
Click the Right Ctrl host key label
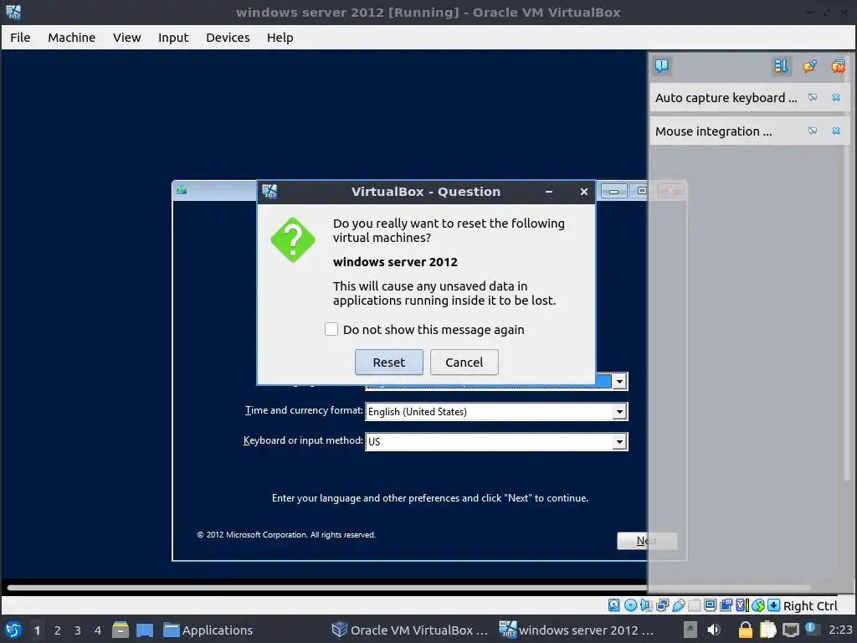[x=810, y=606]
